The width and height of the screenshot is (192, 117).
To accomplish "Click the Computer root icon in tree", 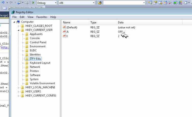I will click(x=18, y=22).
